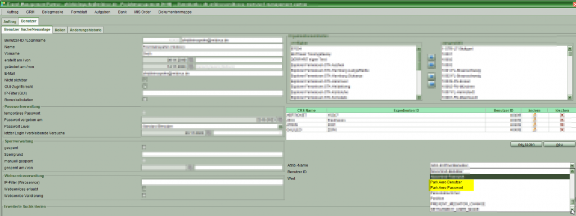This screenshot has height=216, width=576.
Task: Click the left organisation list scrollbar
Action: tap(419, 73)
